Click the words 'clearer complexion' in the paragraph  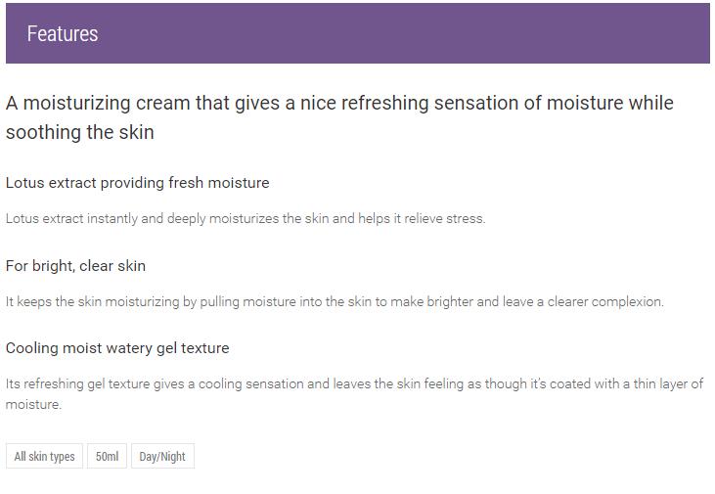click(x=606, y=302)
